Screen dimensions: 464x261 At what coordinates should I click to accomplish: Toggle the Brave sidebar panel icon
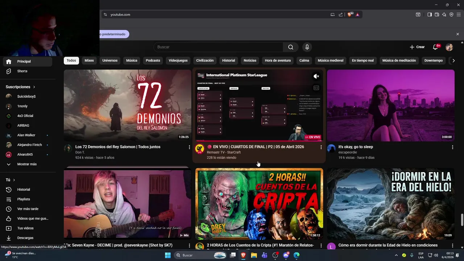click(429, 14)
